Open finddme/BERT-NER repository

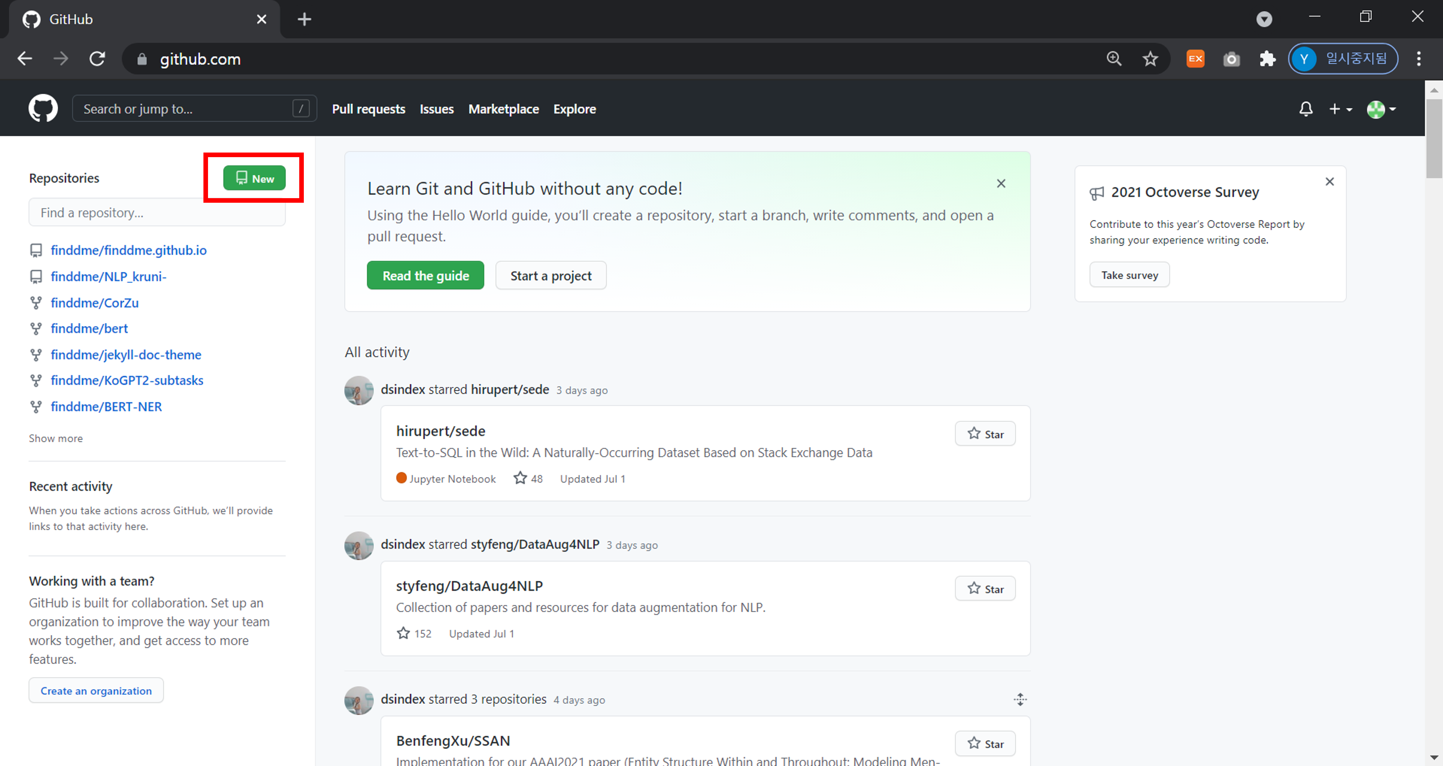[x=106, y=406]
